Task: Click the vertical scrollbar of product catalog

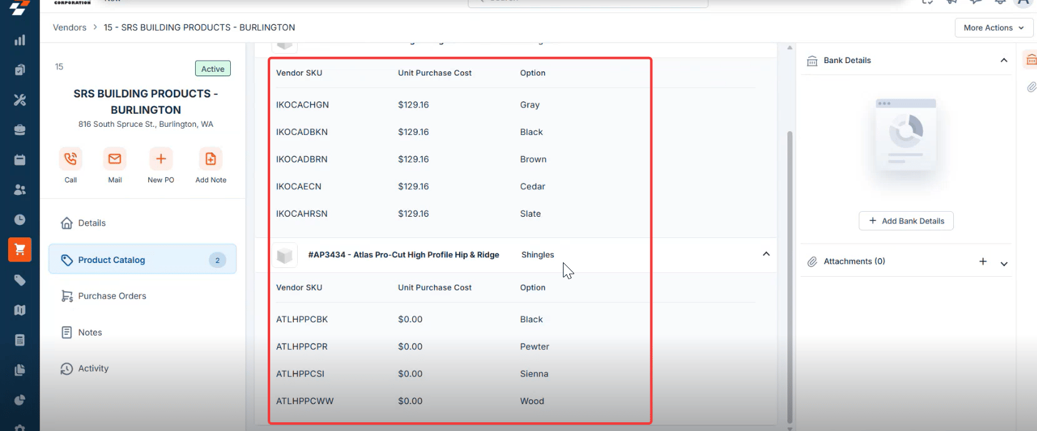Action: pos(790,277)
